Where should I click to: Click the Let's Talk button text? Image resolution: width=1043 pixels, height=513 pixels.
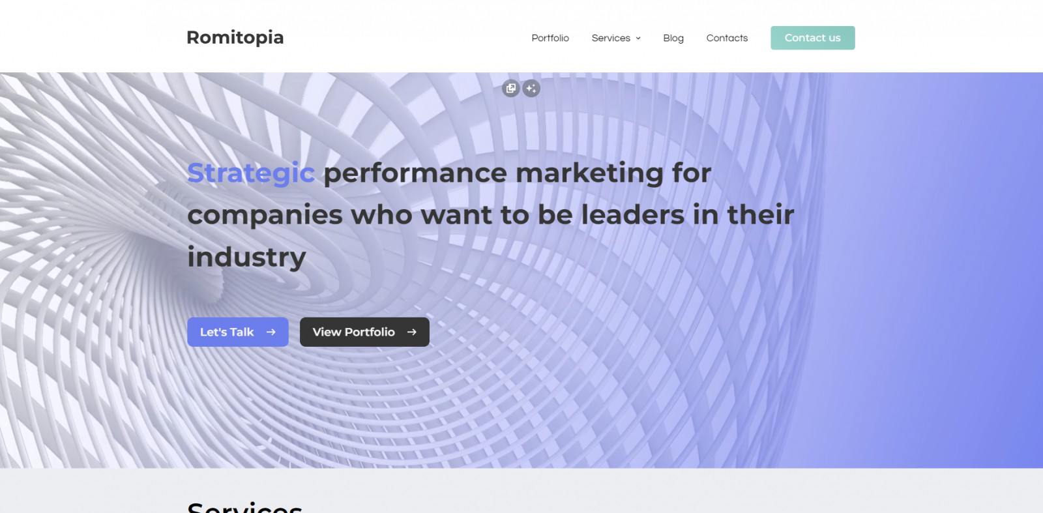pyautogui.click(x=227, y=332)
